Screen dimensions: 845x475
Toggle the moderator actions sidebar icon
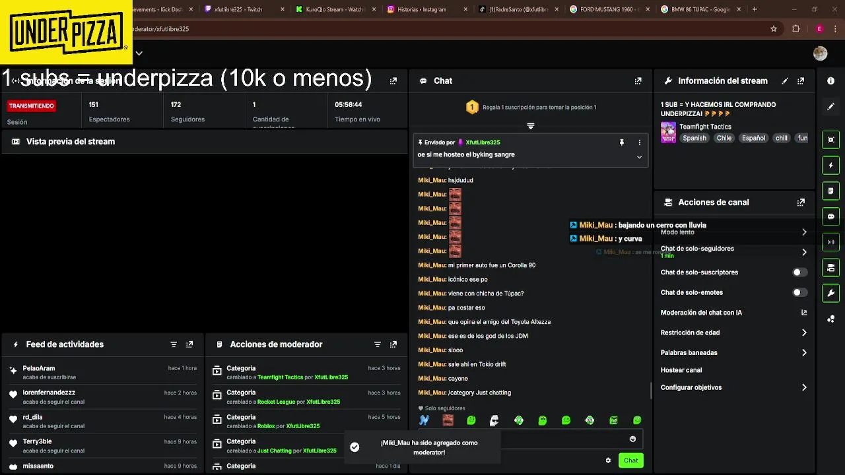[830, 191]
